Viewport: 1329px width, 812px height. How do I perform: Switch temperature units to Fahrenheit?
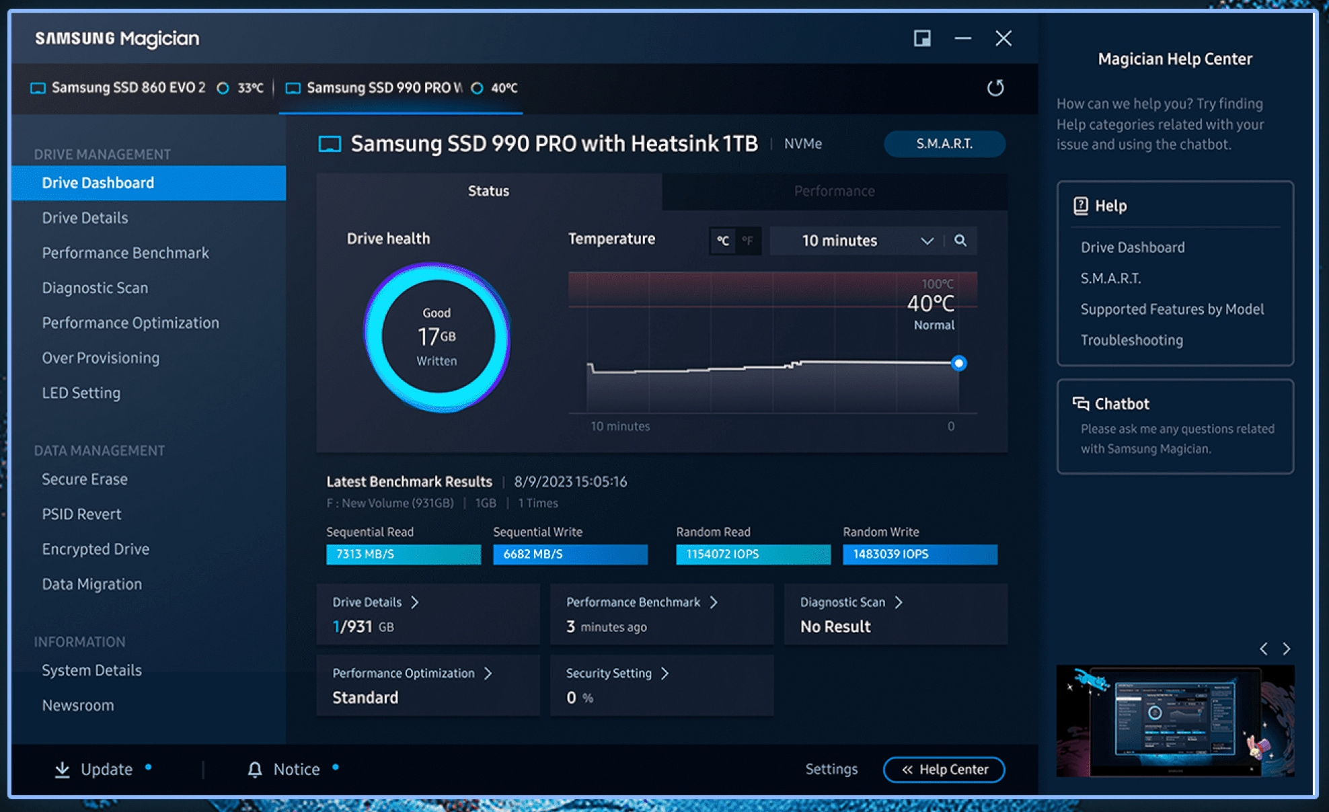tap(748, 241)
